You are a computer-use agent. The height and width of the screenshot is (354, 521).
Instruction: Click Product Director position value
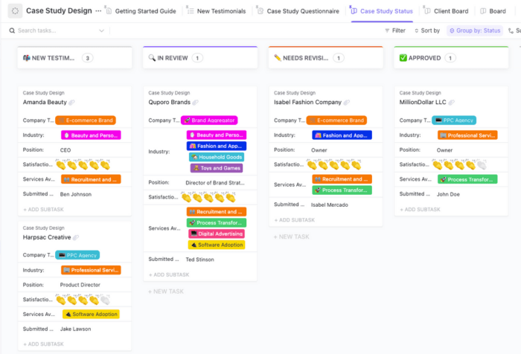80,285
